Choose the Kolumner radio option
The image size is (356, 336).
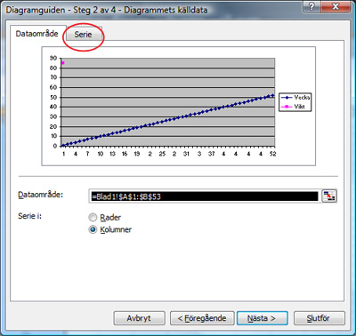(110, 229)
